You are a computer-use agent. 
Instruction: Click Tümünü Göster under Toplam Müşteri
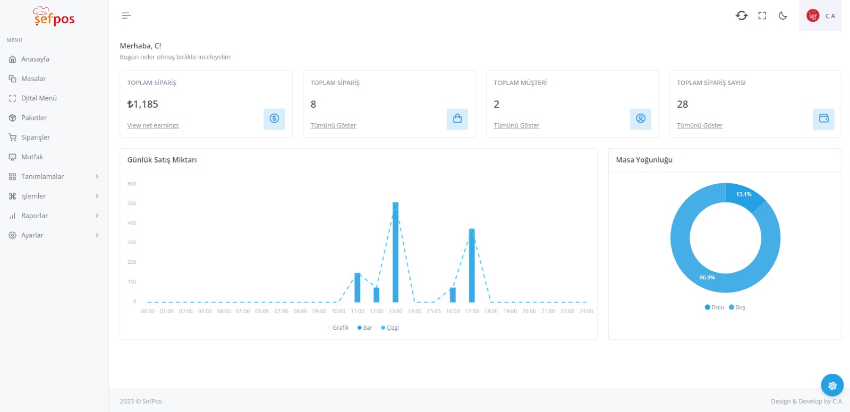pyautogui.click(x=516, y=126)
